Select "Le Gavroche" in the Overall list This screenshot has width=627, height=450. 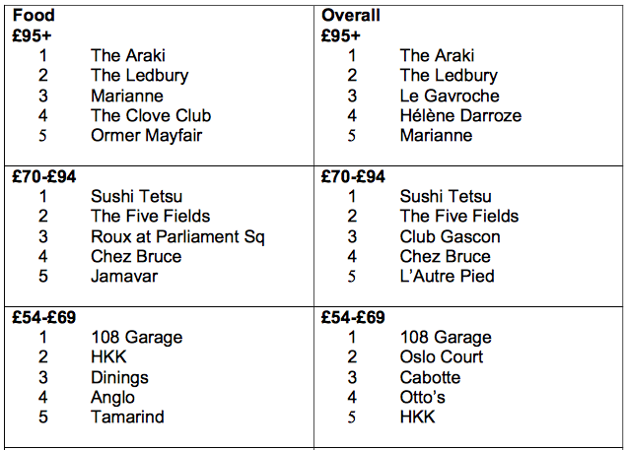(x=450, y=96)
